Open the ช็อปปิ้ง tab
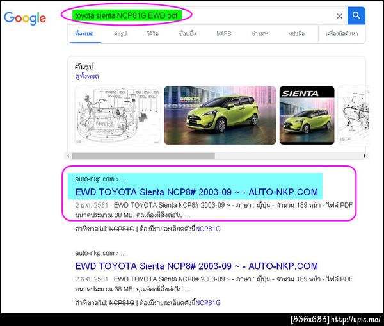384x326 pixels. pyautogui.click(x=188, y=33)
